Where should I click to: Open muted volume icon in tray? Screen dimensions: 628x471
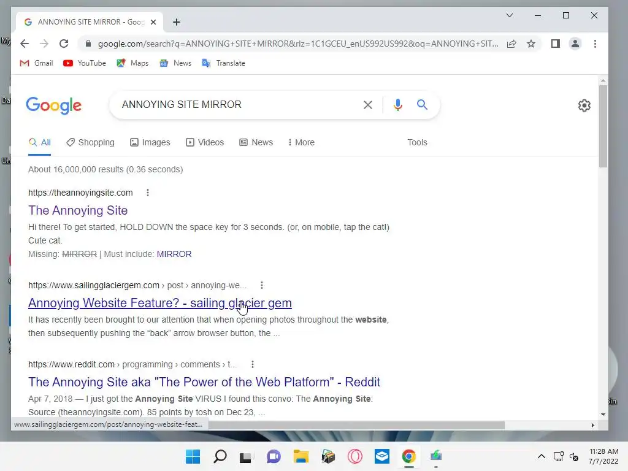pos(574,456)
